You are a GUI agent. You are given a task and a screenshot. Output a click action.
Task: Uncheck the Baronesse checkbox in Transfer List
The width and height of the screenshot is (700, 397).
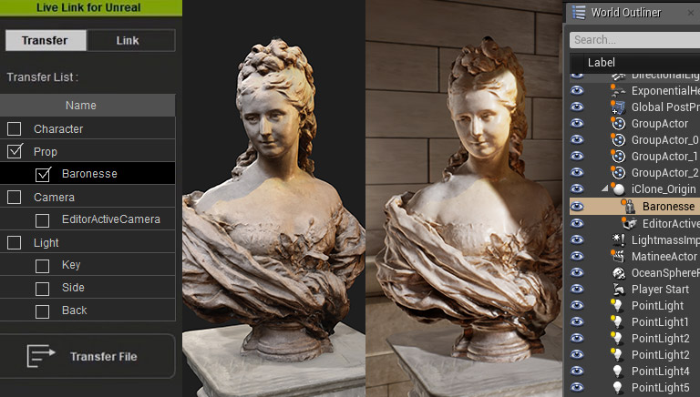coord(43,174)
